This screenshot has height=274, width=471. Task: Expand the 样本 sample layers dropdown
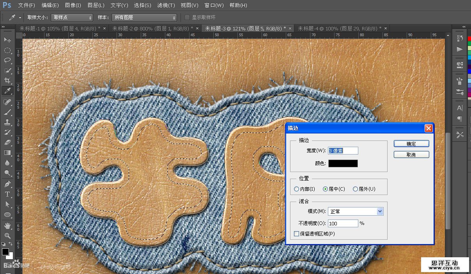pyautogui.click(x=144, y=18)
